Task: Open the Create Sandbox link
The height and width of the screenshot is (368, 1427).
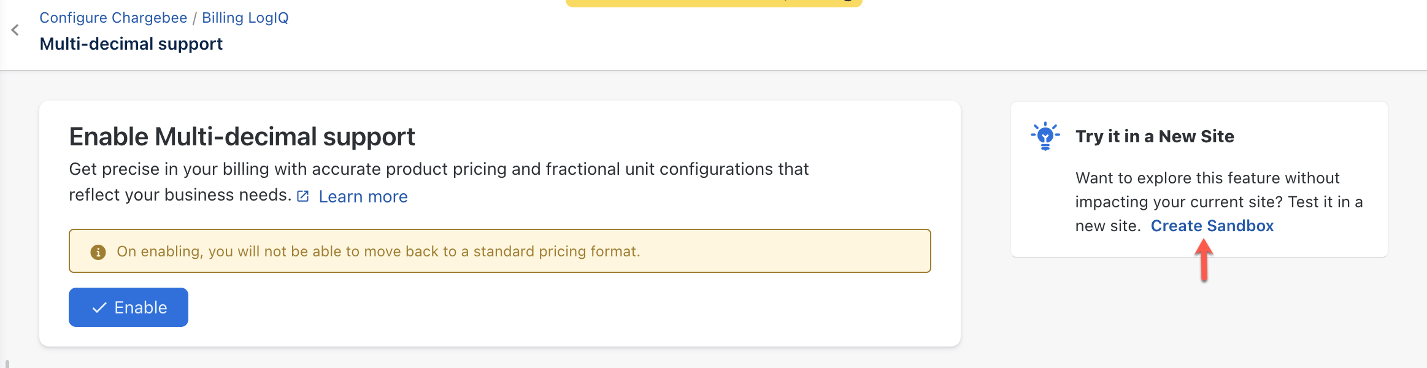Action: point(1212,226)
